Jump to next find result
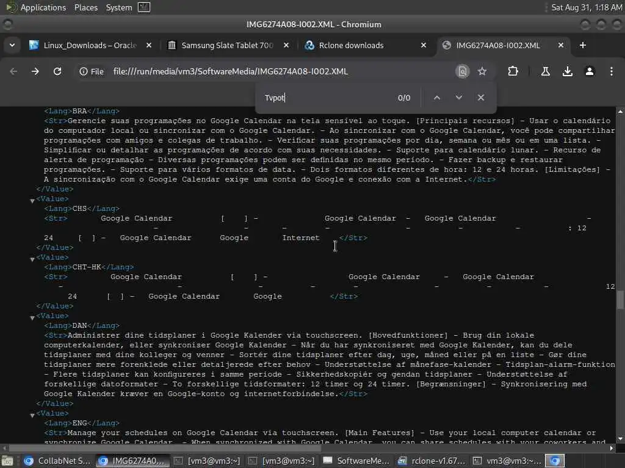The height and width of the screenshot is (468, 625). click(x=459, y=97)
